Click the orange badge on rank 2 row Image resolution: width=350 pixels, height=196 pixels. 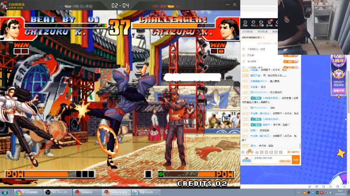tap(290, 55)
